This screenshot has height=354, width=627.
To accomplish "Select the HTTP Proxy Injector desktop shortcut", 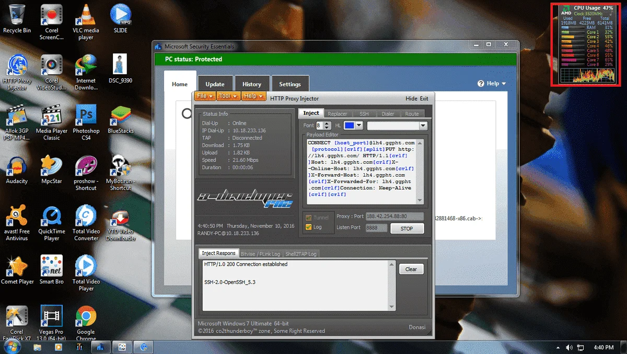I will pos(17,72).
